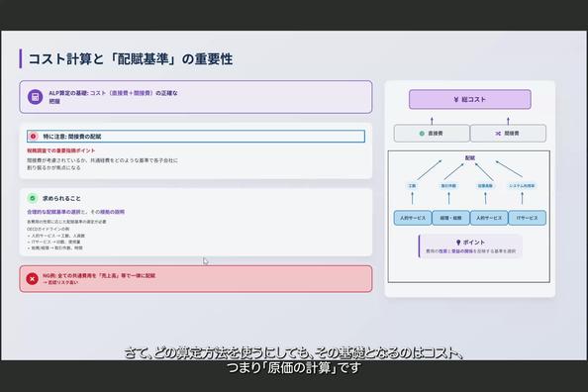
Task: Click the red X icon in NG例 box
Action: [33, 279]
